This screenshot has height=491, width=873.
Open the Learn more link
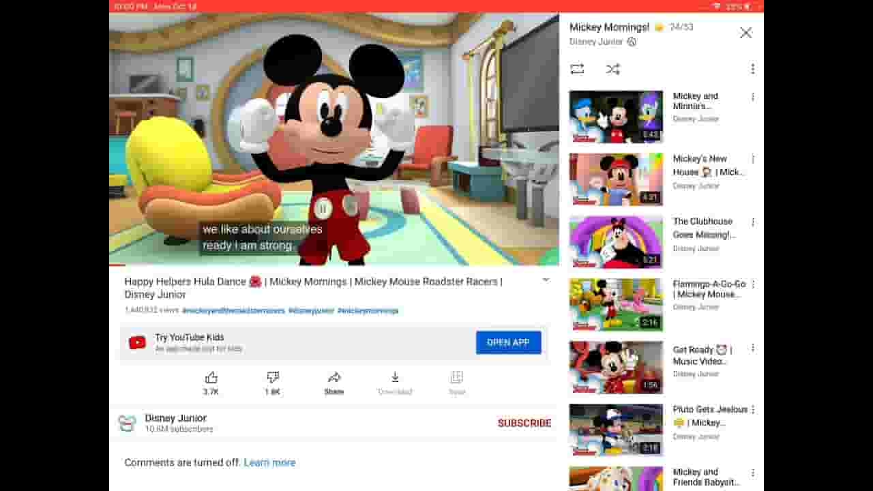[269, 462]
